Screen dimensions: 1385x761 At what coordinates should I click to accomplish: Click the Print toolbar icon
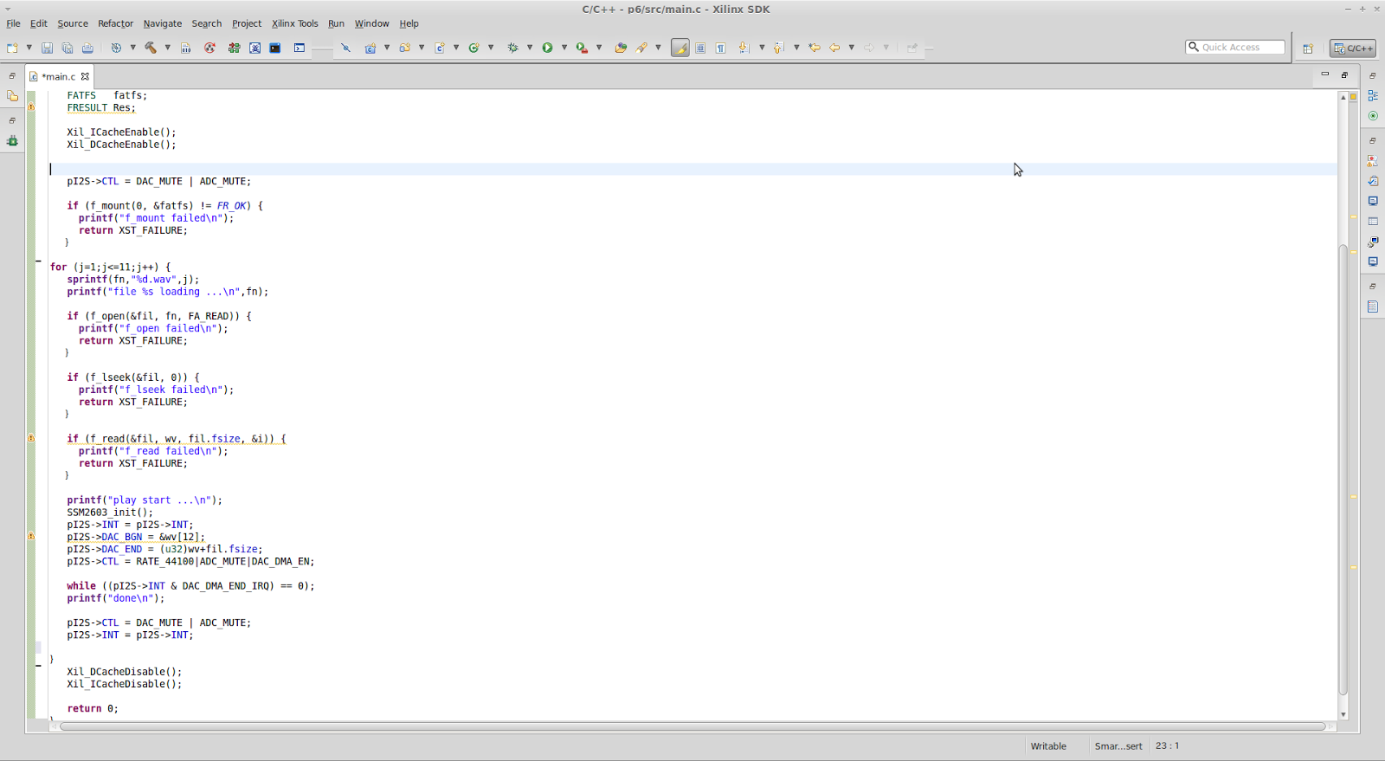[x=87, y=48]
